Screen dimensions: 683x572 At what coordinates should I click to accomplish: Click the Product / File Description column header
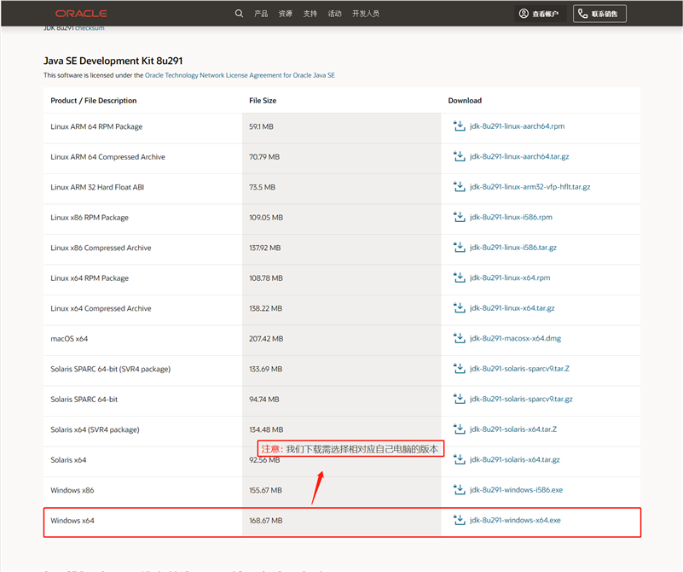(x=93, y=100)
